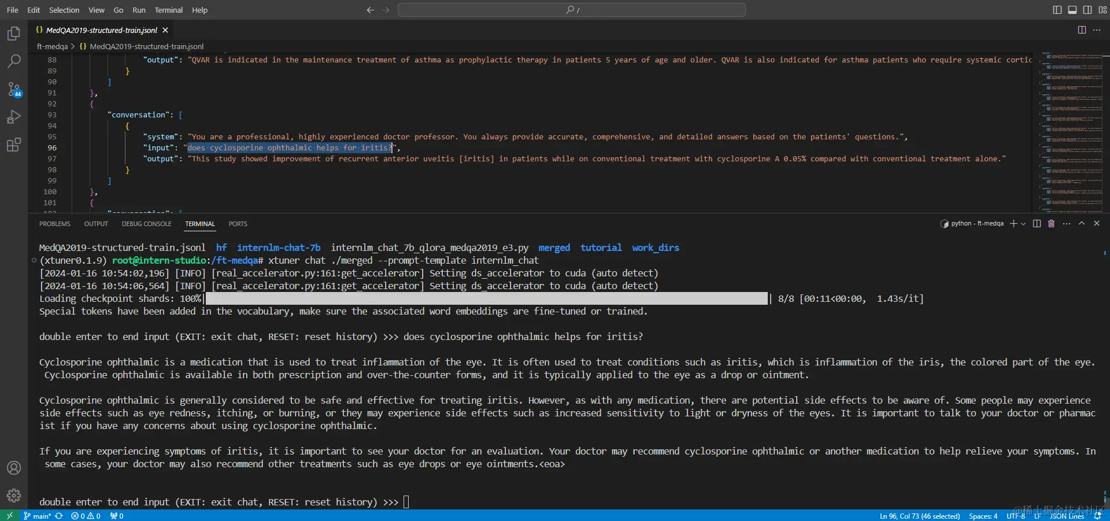Toggle the bottom panel layout icon

1072,10
